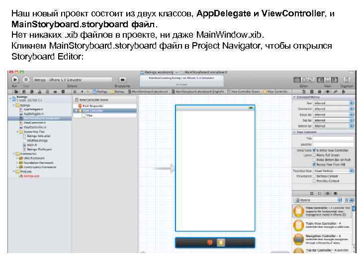
Task: Toggle Wants Full Screen checkbox
Action: point(314,155)
